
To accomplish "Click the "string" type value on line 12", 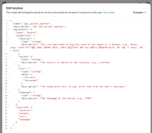I will pos(36,60).
